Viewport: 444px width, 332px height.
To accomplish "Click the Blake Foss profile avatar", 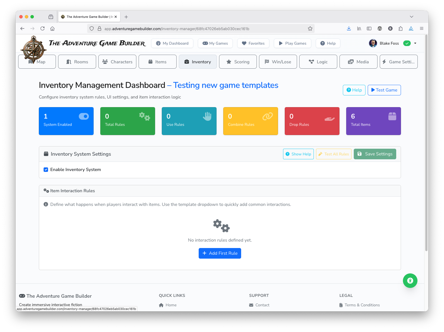I will tap(373, 43).
